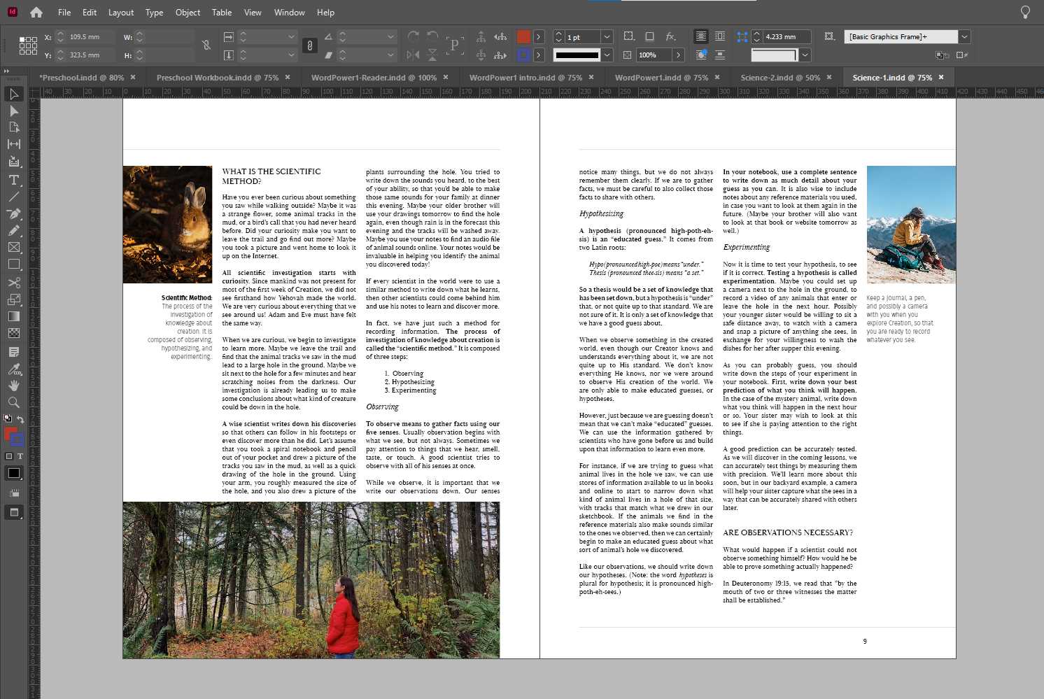Image resolution: width=1044 pixels, height=699 pixels.
Task: Open the corner shape dropdown
Action: click(x=805, y=55)
